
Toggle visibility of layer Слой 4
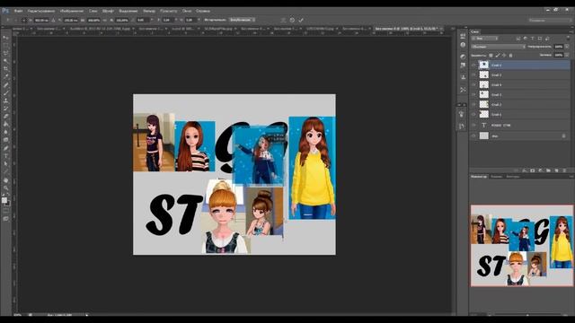click(473, 84)
